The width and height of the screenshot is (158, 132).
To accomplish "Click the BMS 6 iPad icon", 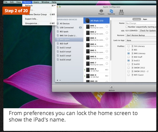I will (x=88, y=57).
